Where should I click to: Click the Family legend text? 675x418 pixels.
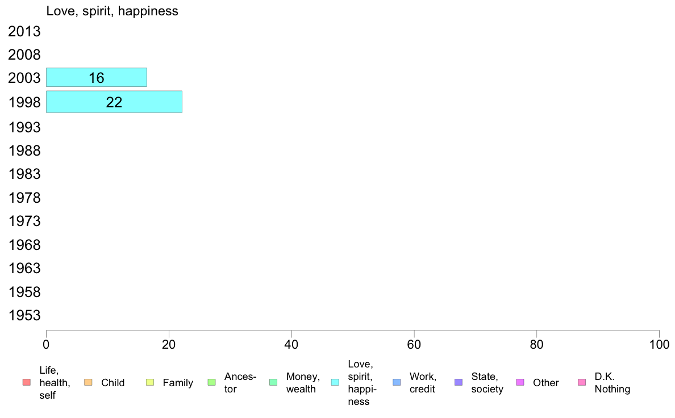pos(178,383)
